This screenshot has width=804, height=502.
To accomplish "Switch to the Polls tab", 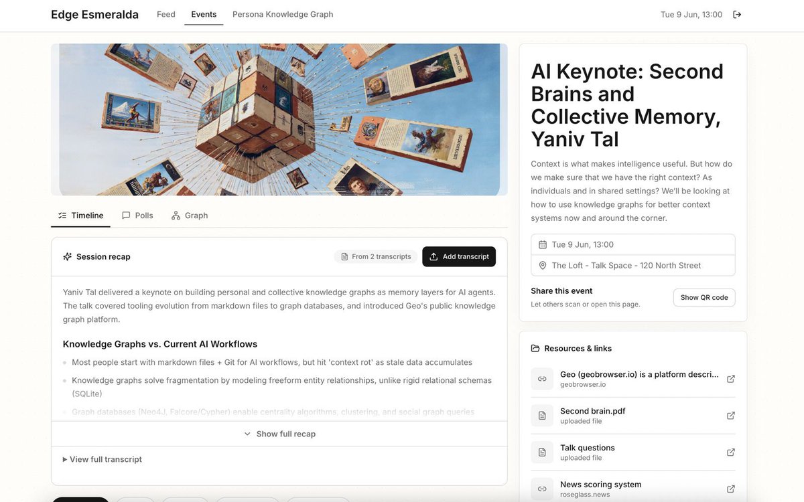I will (x=137, y=216).
